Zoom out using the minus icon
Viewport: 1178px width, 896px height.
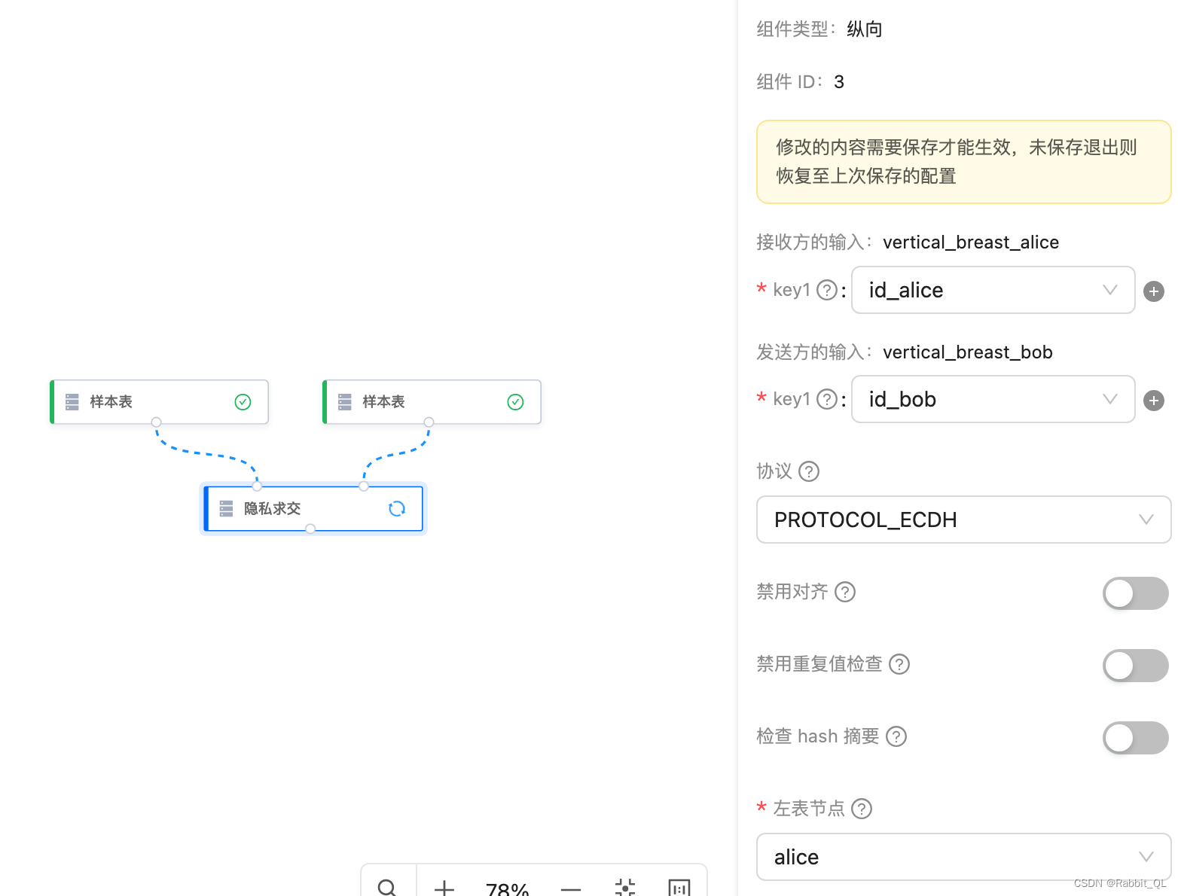(x=571, y=888)
